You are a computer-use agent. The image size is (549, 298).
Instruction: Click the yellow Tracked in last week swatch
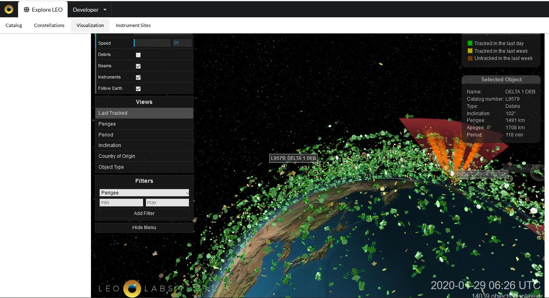(x=470, y=51)
